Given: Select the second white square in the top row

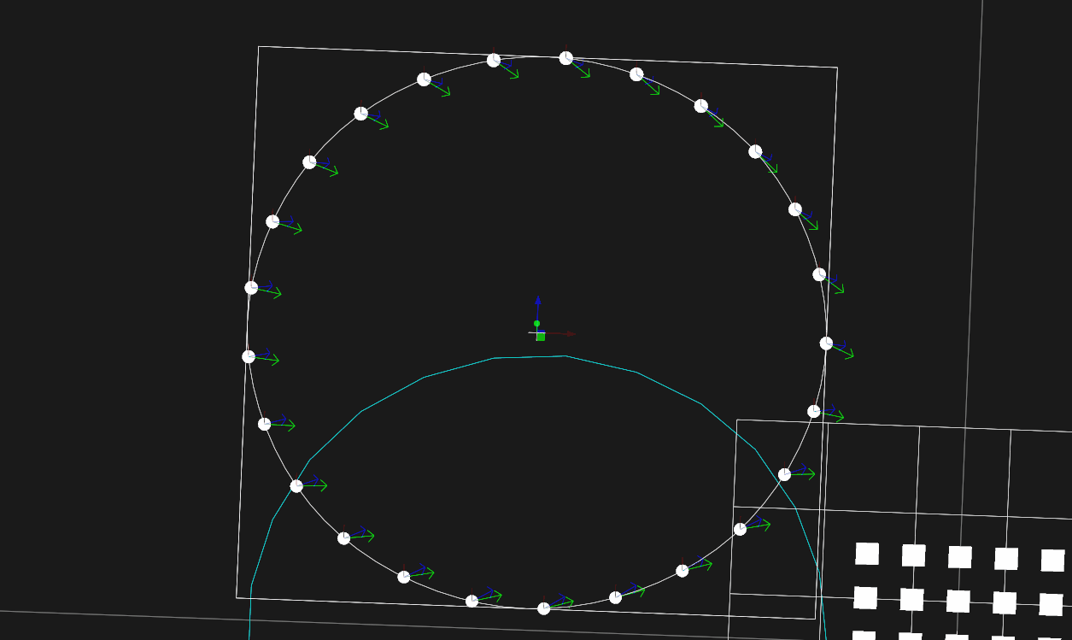Looking at the screenshot, I should [x=913, y=555].
